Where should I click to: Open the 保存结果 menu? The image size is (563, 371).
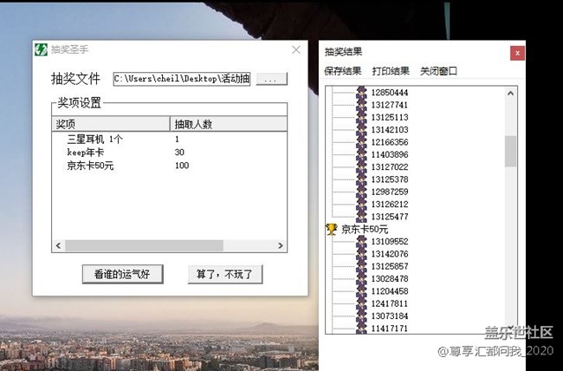[343, 71]
